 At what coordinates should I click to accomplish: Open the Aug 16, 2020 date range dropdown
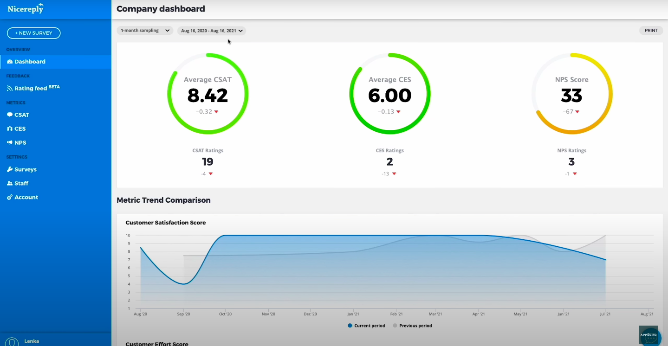[x=211, y=31]
